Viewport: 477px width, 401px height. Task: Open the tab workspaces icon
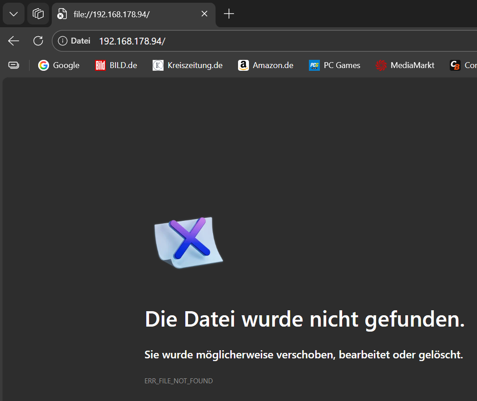coord(38,14)
